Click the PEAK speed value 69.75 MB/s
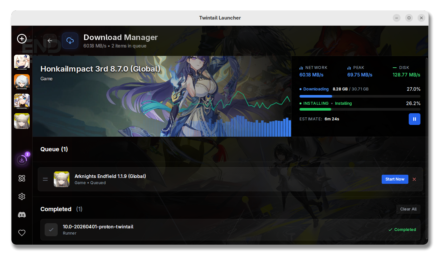The width and height of the screenshot is (440, 257). (360, 75)
